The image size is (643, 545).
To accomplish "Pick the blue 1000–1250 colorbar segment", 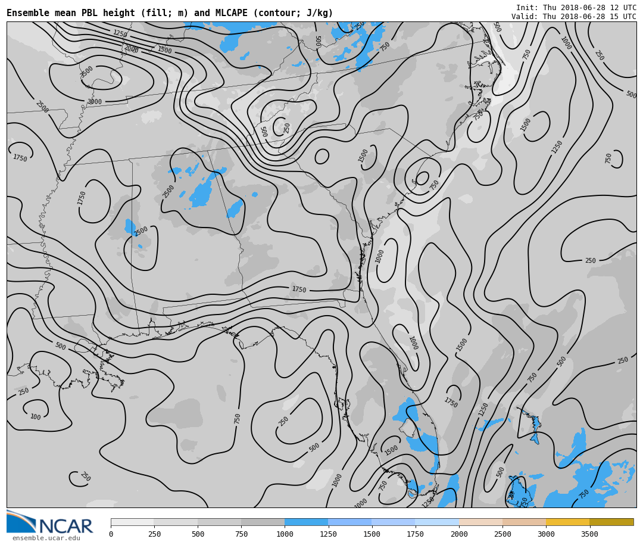I will click(307, 522).
